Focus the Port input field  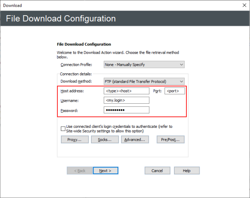(174, 91)
